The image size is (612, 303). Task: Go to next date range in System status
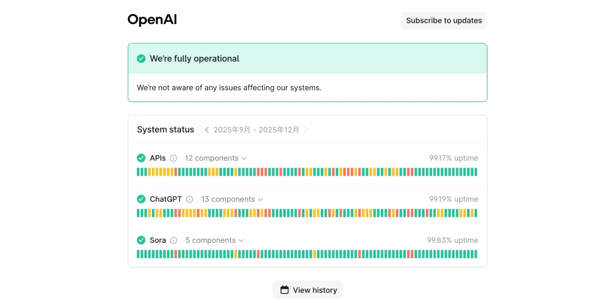tap(306, 130)
